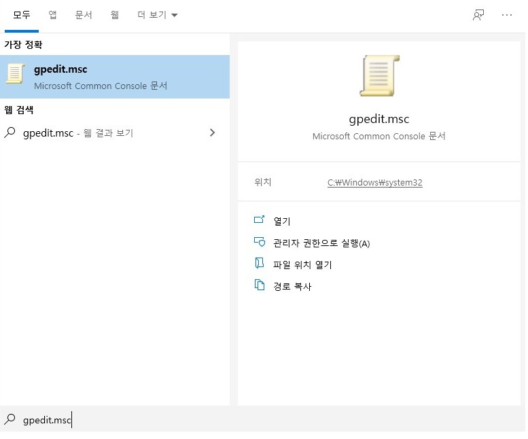Image resolution: width=528 pixels, height=439 pixels.
Task: Switch to the 모두 tab
Action: (22, 15)
